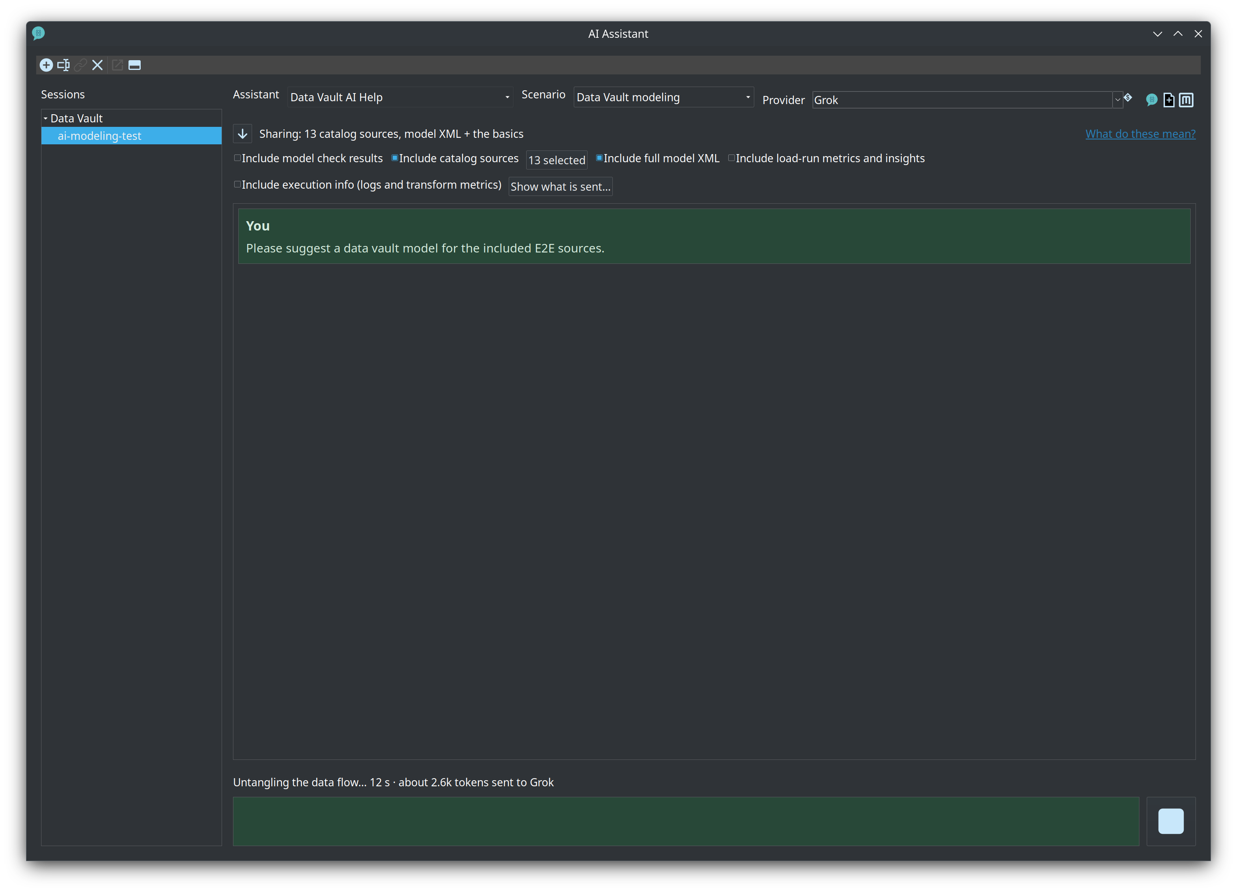Click the greyed-out link icon in toolbar
1237x892 pixels.
(x=81, y=65)
